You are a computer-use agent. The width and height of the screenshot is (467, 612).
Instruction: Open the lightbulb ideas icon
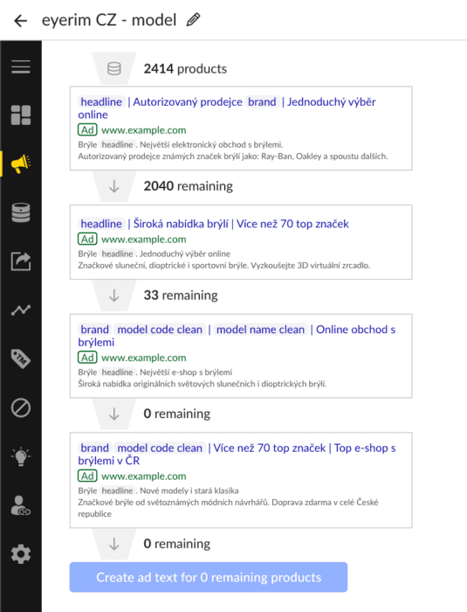click(21, 456)
